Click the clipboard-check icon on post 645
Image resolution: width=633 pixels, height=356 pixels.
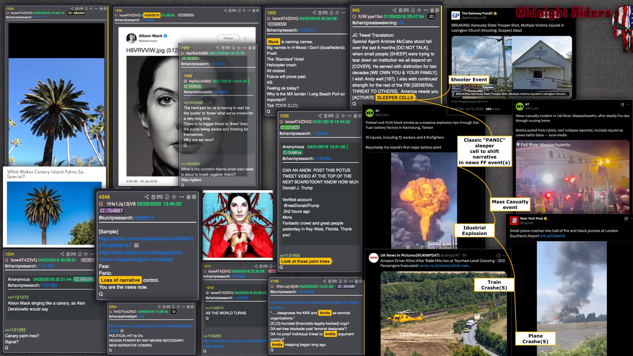click(x=401, y=10)
